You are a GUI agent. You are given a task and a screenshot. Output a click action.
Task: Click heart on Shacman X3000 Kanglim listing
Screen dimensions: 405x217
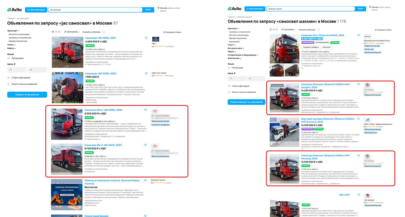(359, 84)
